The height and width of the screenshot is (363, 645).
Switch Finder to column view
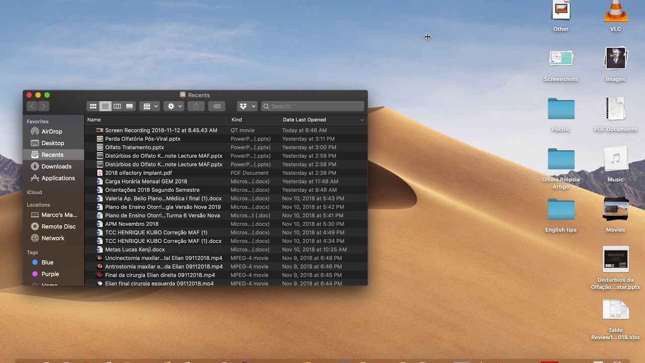[x=117, y=106]
